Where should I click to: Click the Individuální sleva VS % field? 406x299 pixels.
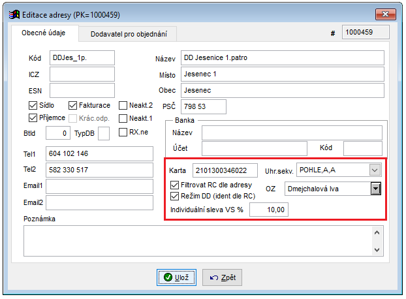[x=269, y=210]
